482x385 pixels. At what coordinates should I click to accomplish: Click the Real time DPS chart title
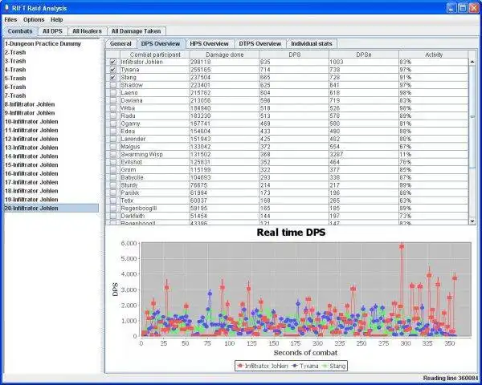click(x=291, y=233)
